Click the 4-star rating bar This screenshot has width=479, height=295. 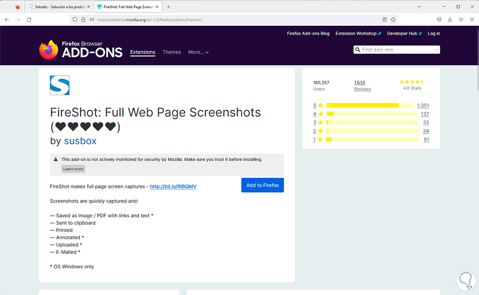click(372, 114)
